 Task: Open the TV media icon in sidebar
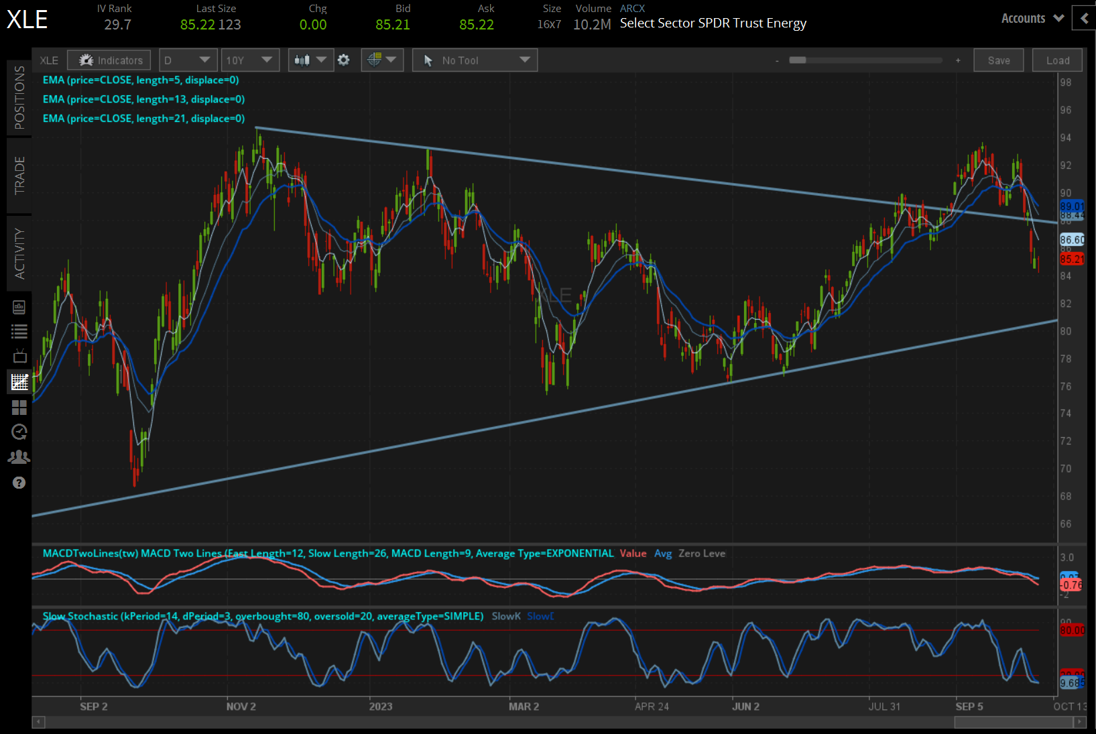pos(19,356)
